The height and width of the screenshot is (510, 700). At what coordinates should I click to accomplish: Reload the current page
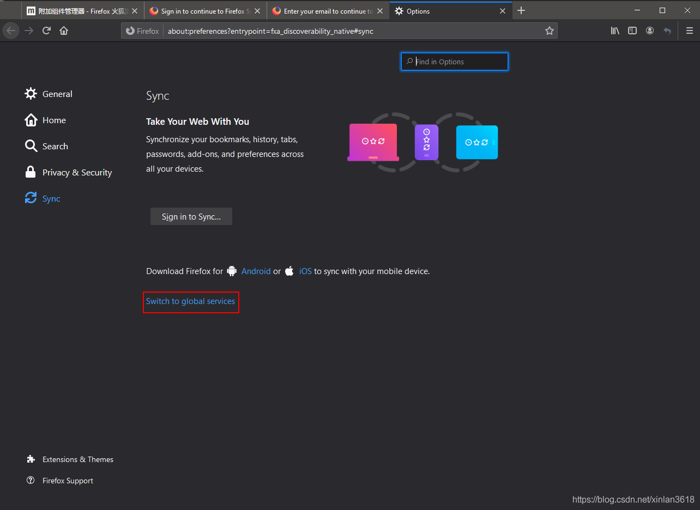46,31
